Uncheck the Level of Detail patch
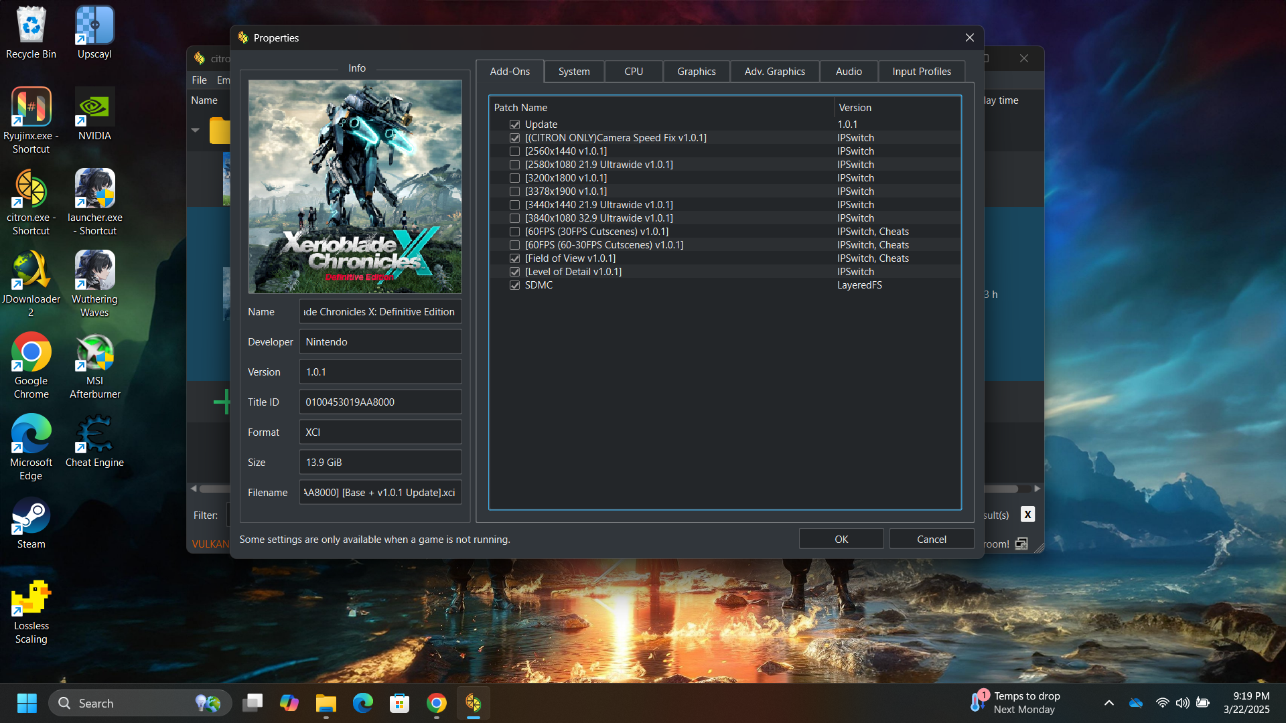The width and height of the screenshot is (1286, 723). [x=514, y=272]
